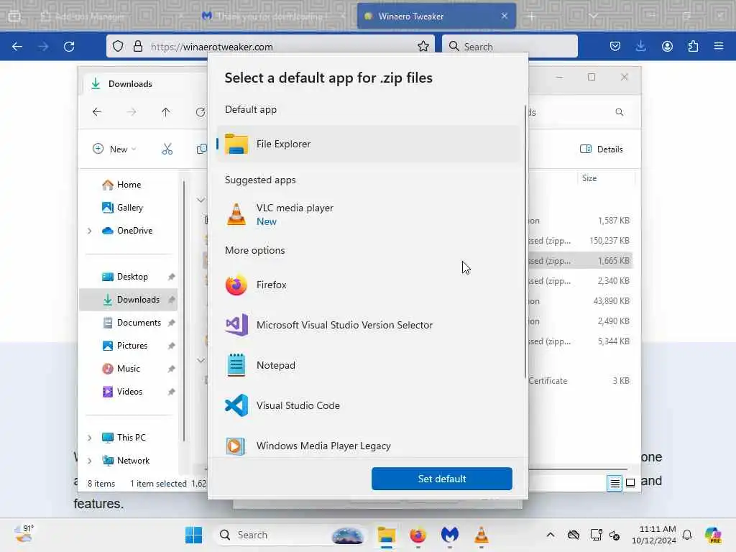Open Gallery in Explorer sidebar
736x552 pixels.
129,208
